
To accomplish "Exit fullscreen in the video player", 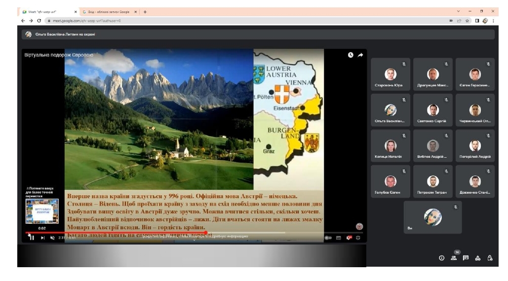I will click(358, 238).
